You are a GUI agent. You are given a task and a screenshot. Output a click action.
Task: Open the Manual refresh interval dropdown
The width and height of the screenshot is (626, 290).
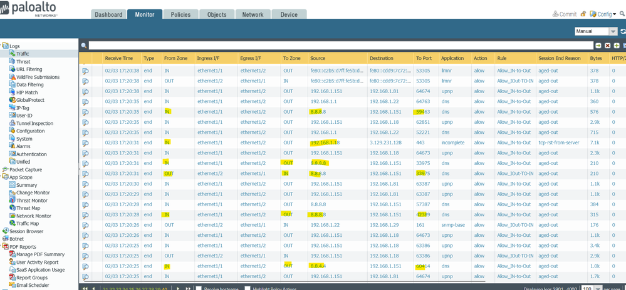613,31
